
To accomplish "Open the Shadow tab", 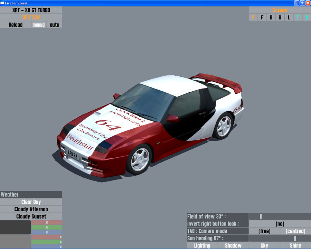I will pyautogui.click(x=233, y=246).
